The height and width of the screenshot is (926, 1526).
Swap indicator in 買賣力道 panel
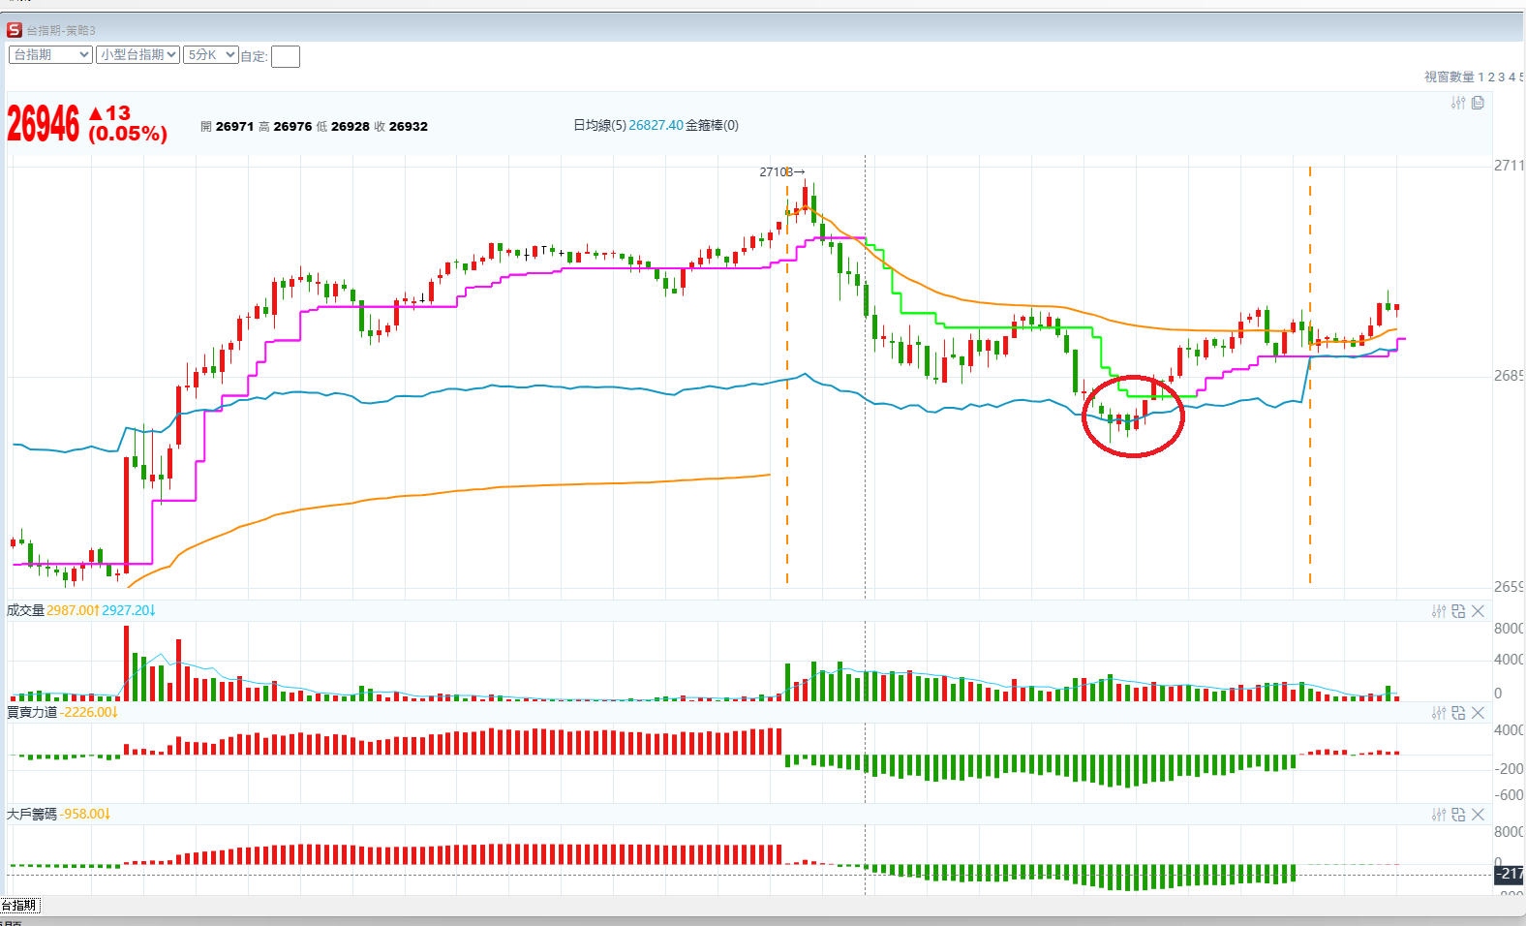[x=1458, y=713]
